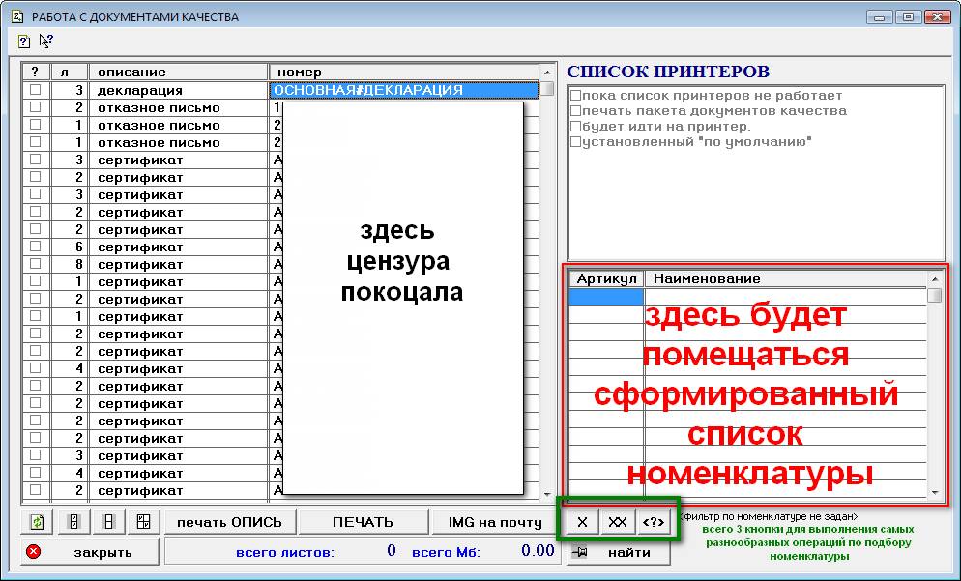This screenshot has width=961, height=581.
Task: Click the XX nomenclature button
Action: point(617,522)
